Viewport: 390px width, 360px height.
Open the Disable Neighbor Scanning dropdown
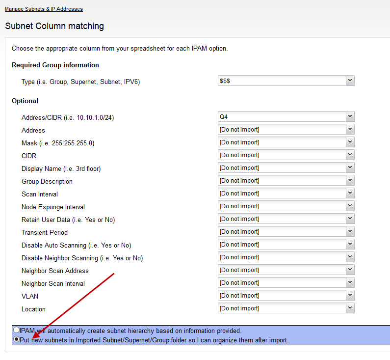286,257
